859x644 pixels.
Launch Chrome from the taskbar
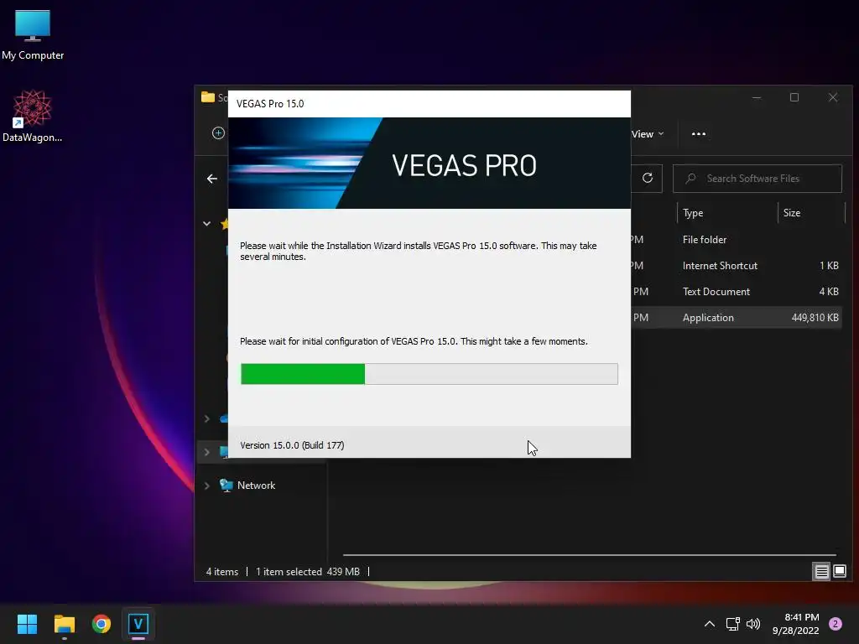(x=102, y=624)
